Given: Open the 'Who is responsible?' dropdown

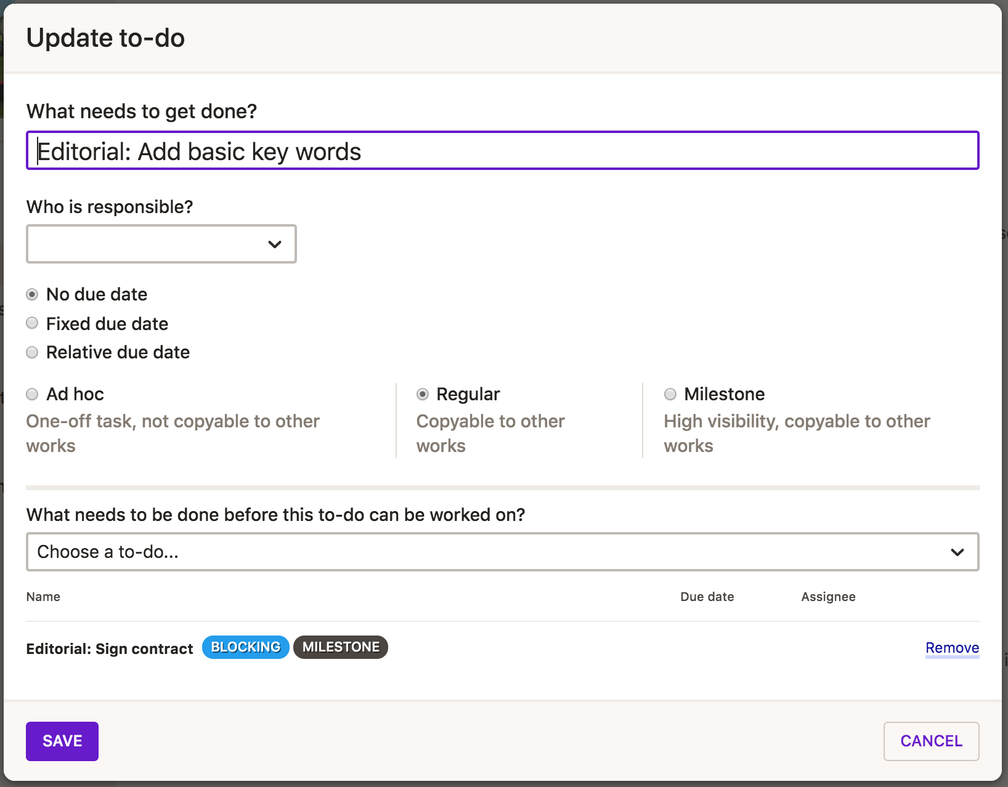Looking at the screenshot, I should point(161,244).
